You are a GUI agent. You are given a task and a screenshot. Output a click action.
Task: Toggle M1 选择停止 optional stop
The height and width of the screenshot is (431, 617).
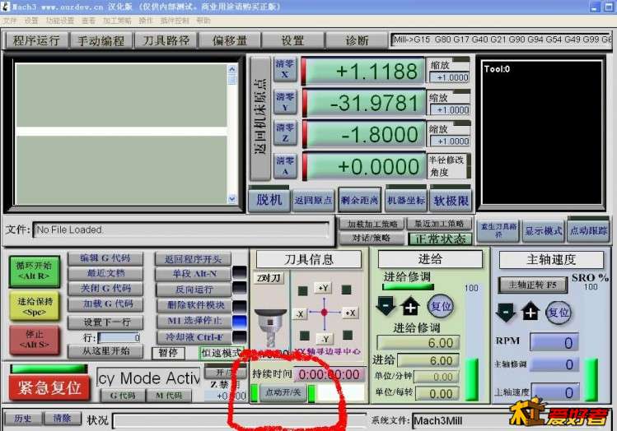(x=194, y=321)
